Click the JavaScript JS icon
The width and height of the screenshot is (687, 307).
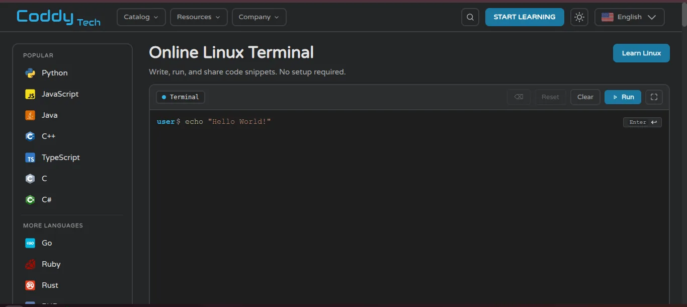click(30, 94)
